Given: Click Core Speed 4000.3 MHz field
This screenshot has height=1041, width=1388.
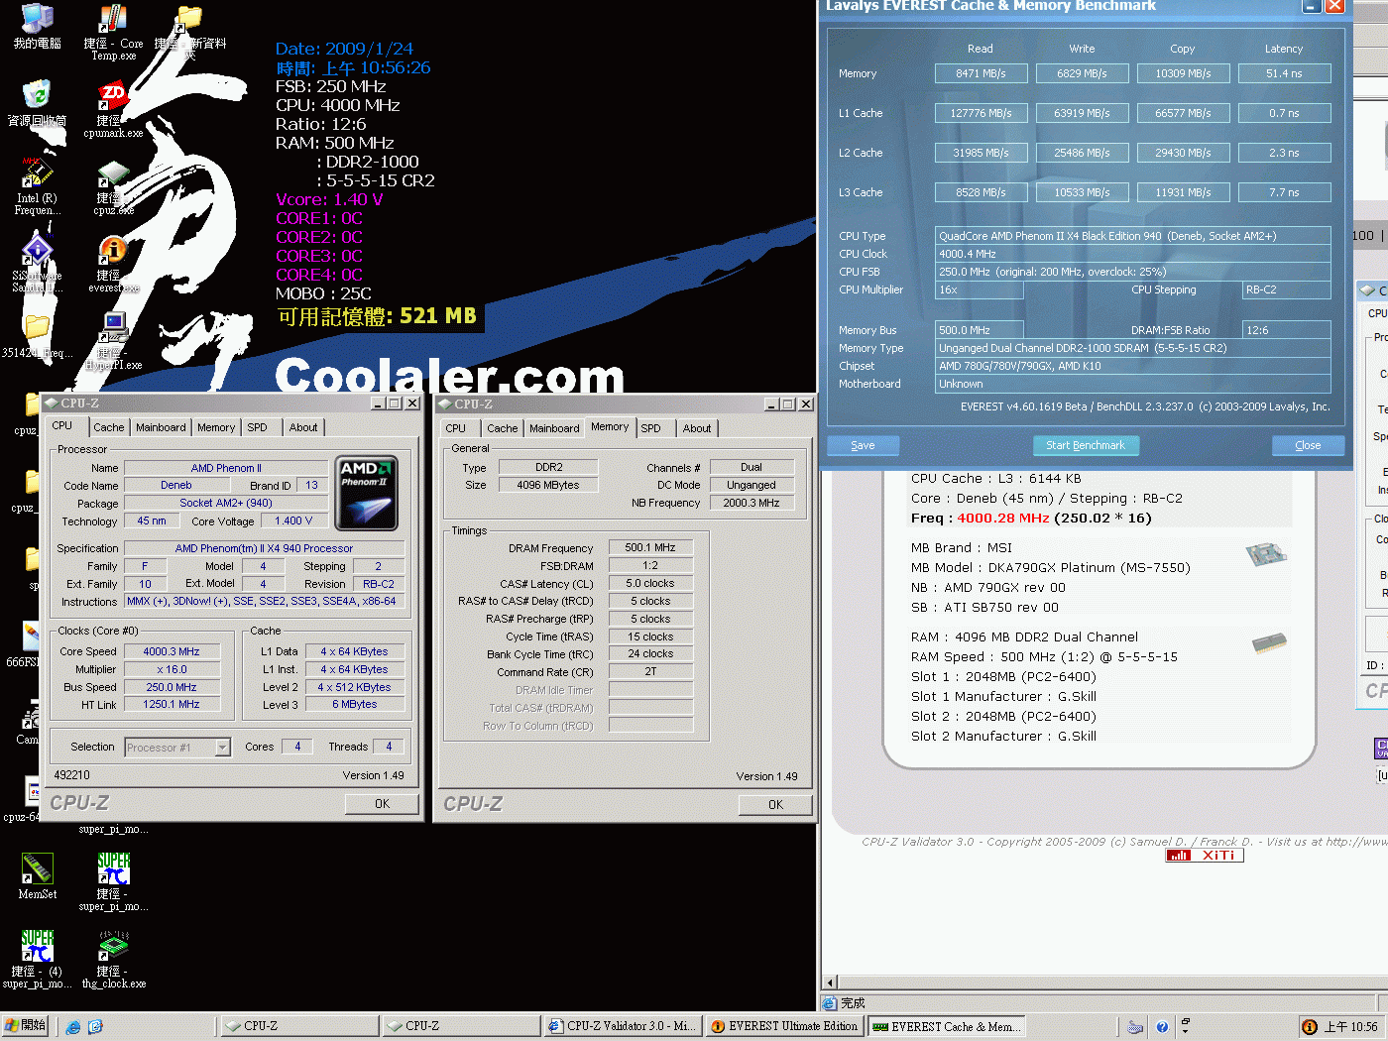Looking at the screenshot, I should 172,651.
